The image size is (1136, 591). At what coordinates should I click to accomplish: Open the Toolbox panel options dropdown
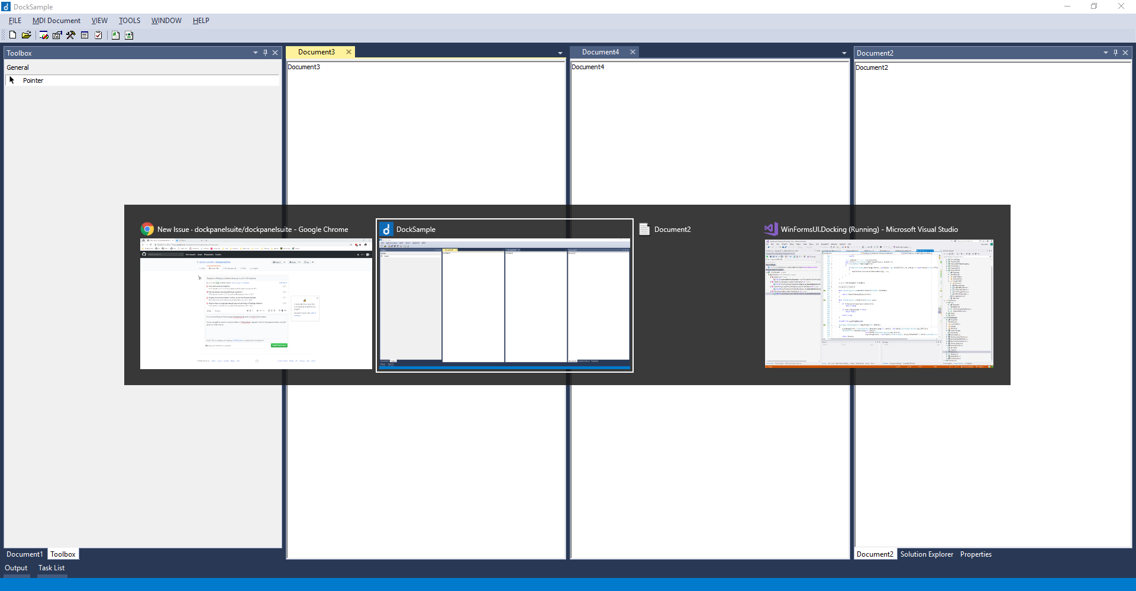tap(255, 53)
